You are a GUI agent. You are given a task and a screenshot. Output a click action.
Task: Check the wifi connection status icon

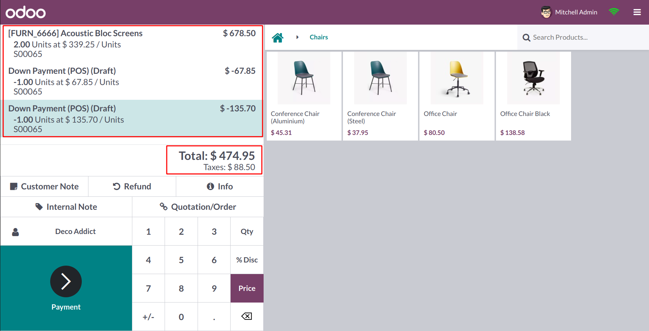614,12
